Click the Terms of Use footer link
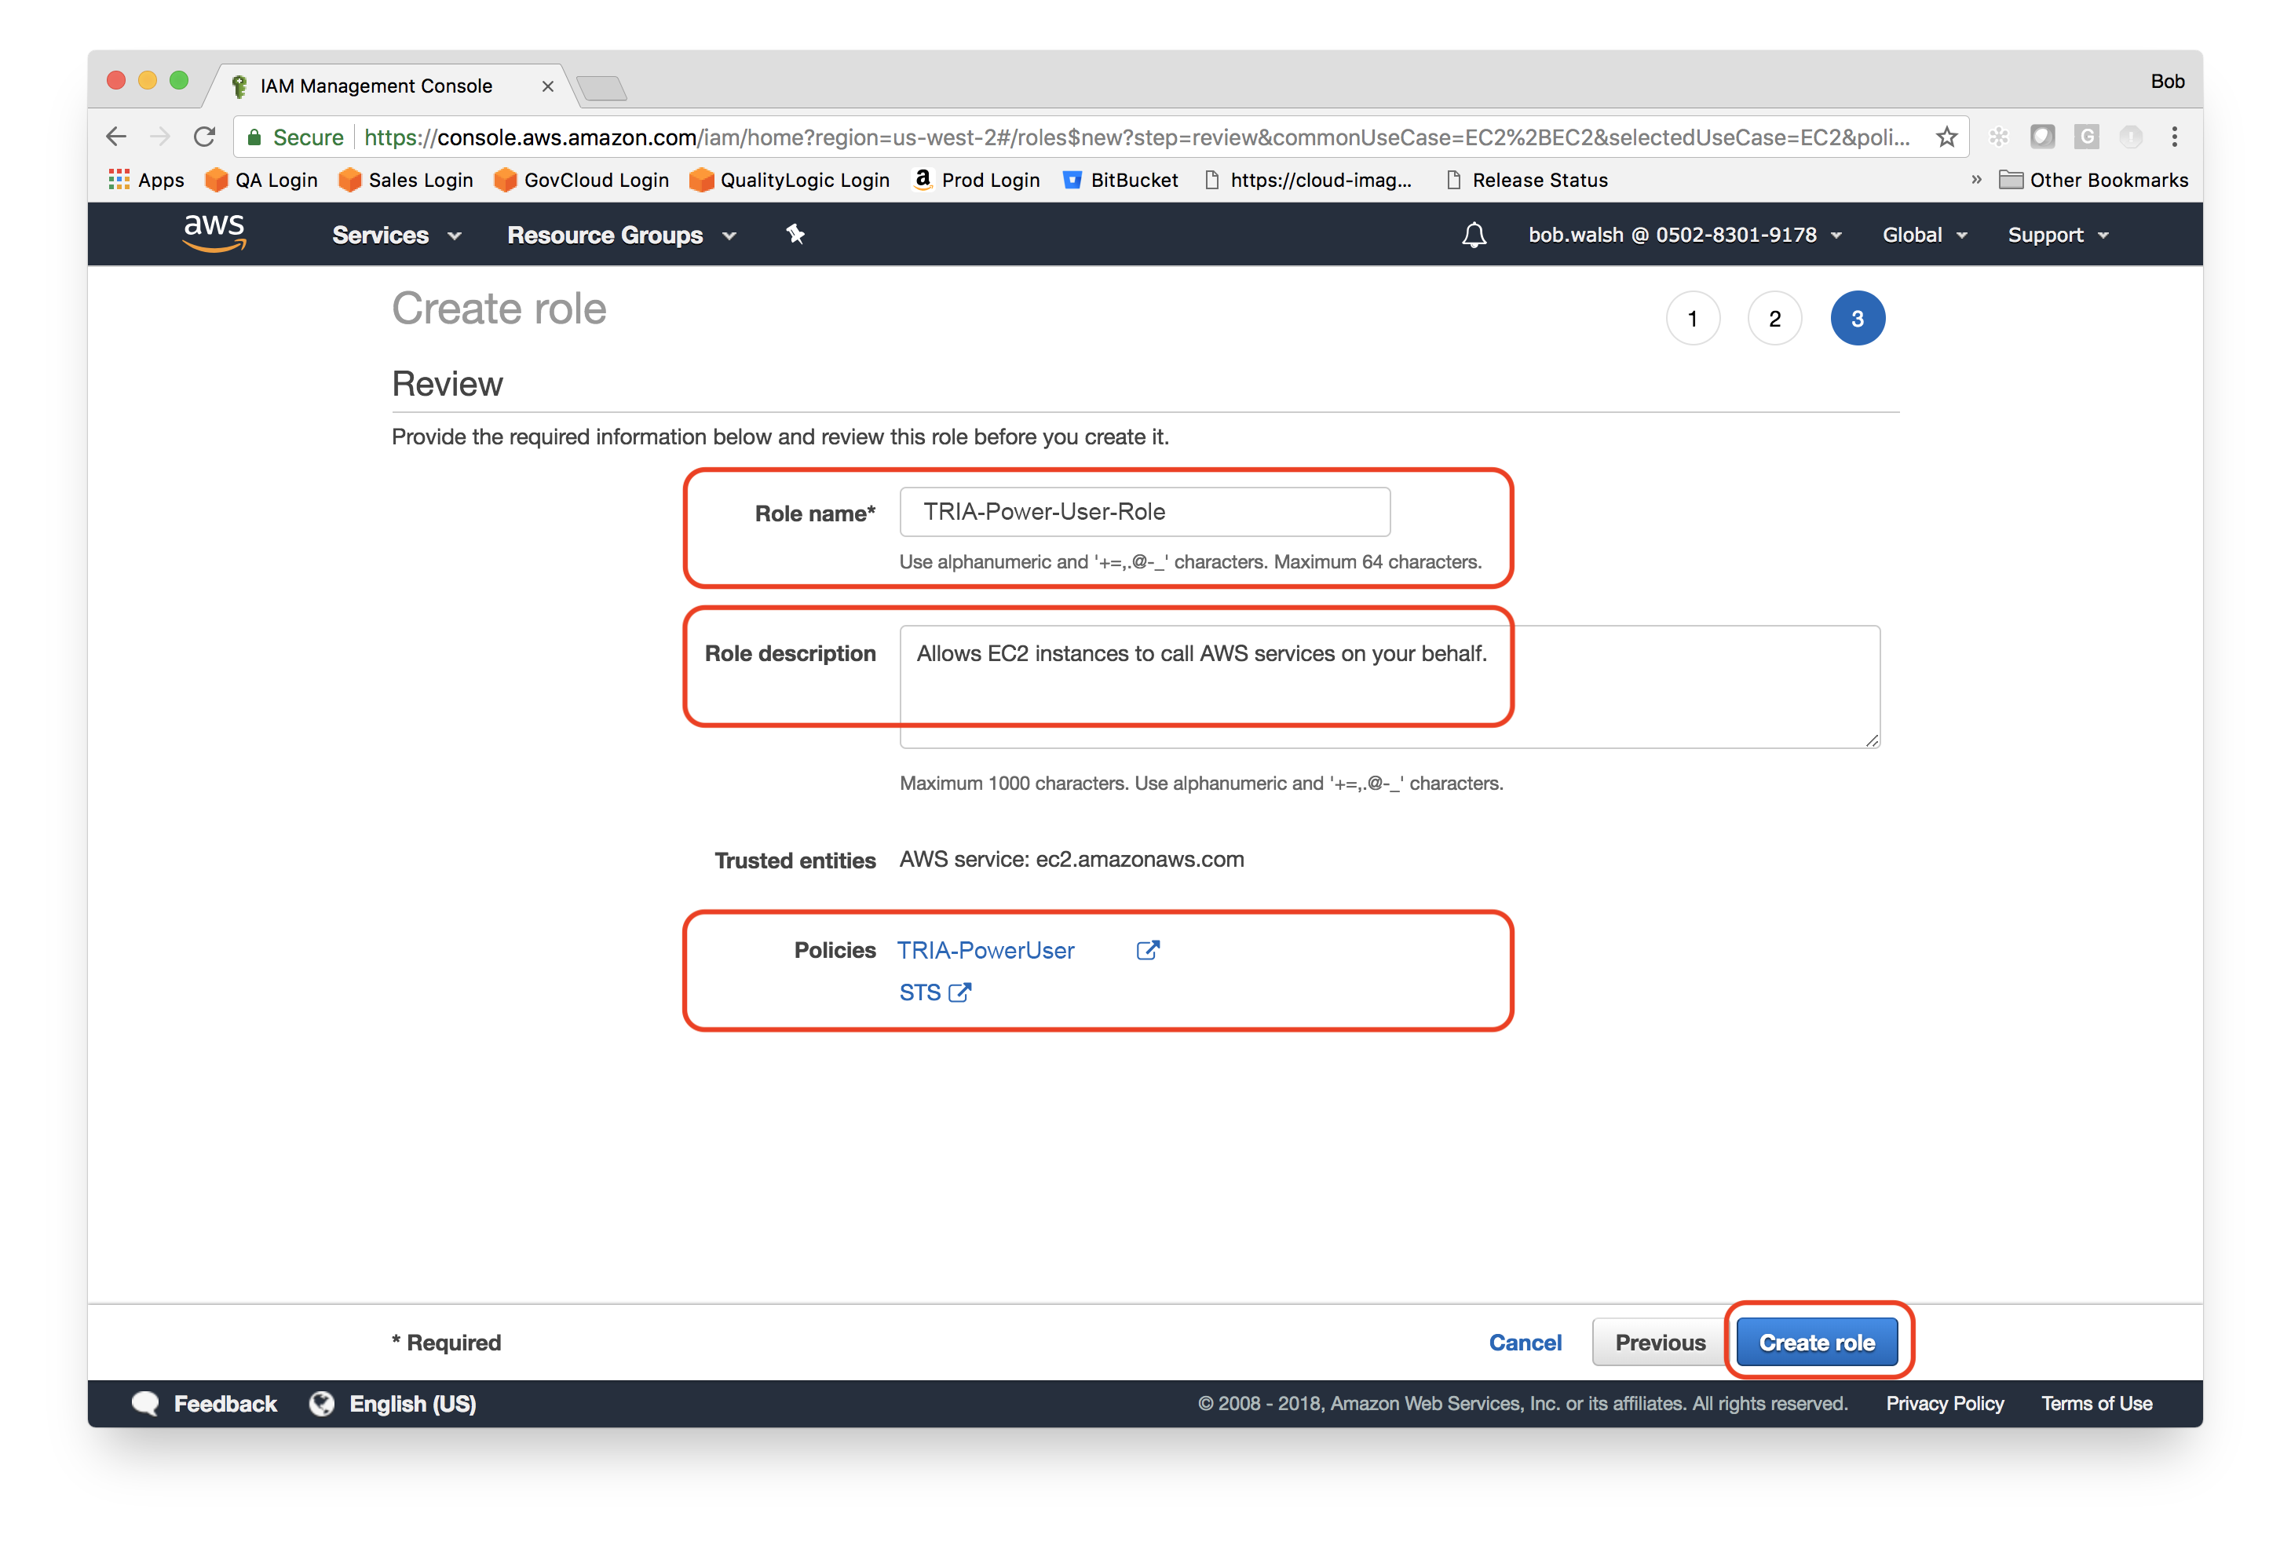 (x=2096, y=1403)
